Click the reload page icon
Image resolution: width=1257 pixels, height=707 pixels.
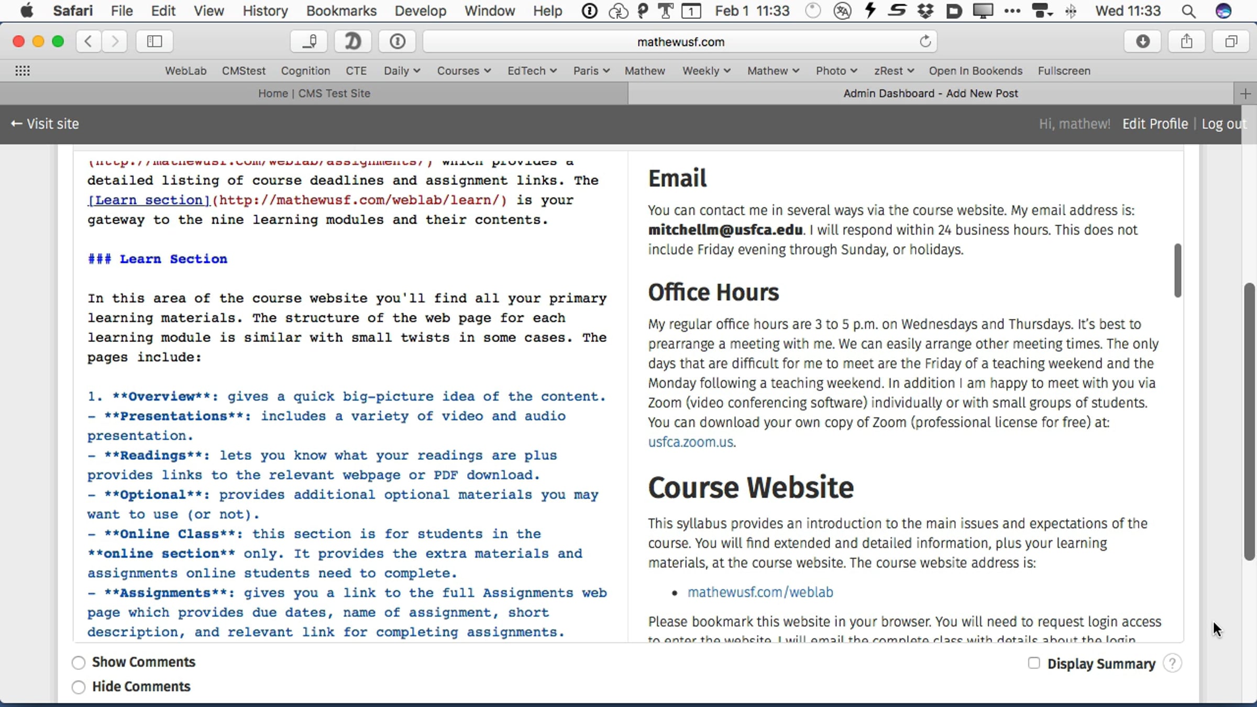click(x=925, y=41)
